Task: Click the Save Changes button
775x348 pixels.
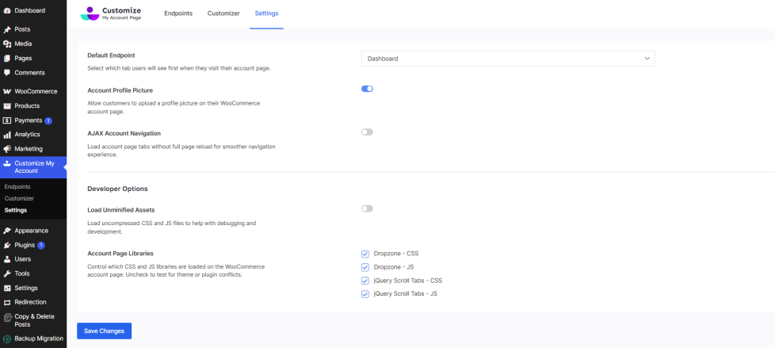Action: click(x=104, y=331)
